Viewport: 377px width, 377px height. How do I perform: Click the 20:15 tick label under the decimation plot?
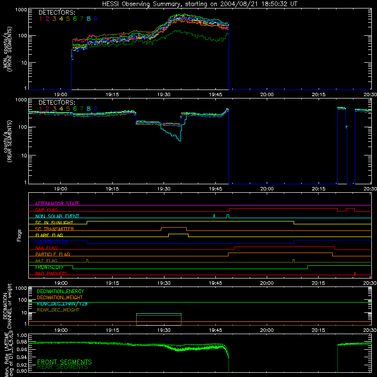click(x=319, y=330)
